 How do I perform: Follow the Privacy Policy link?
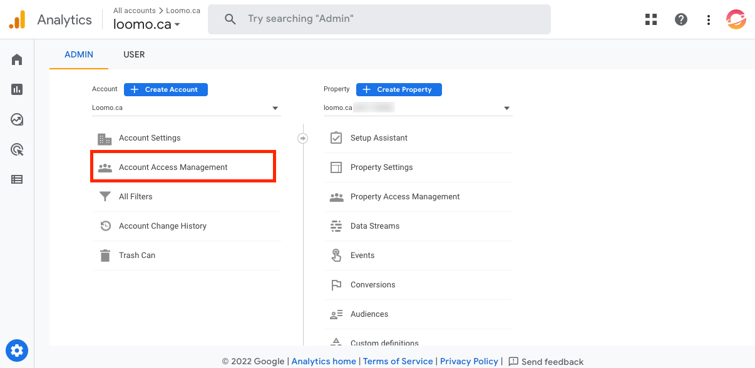[469, 361]
